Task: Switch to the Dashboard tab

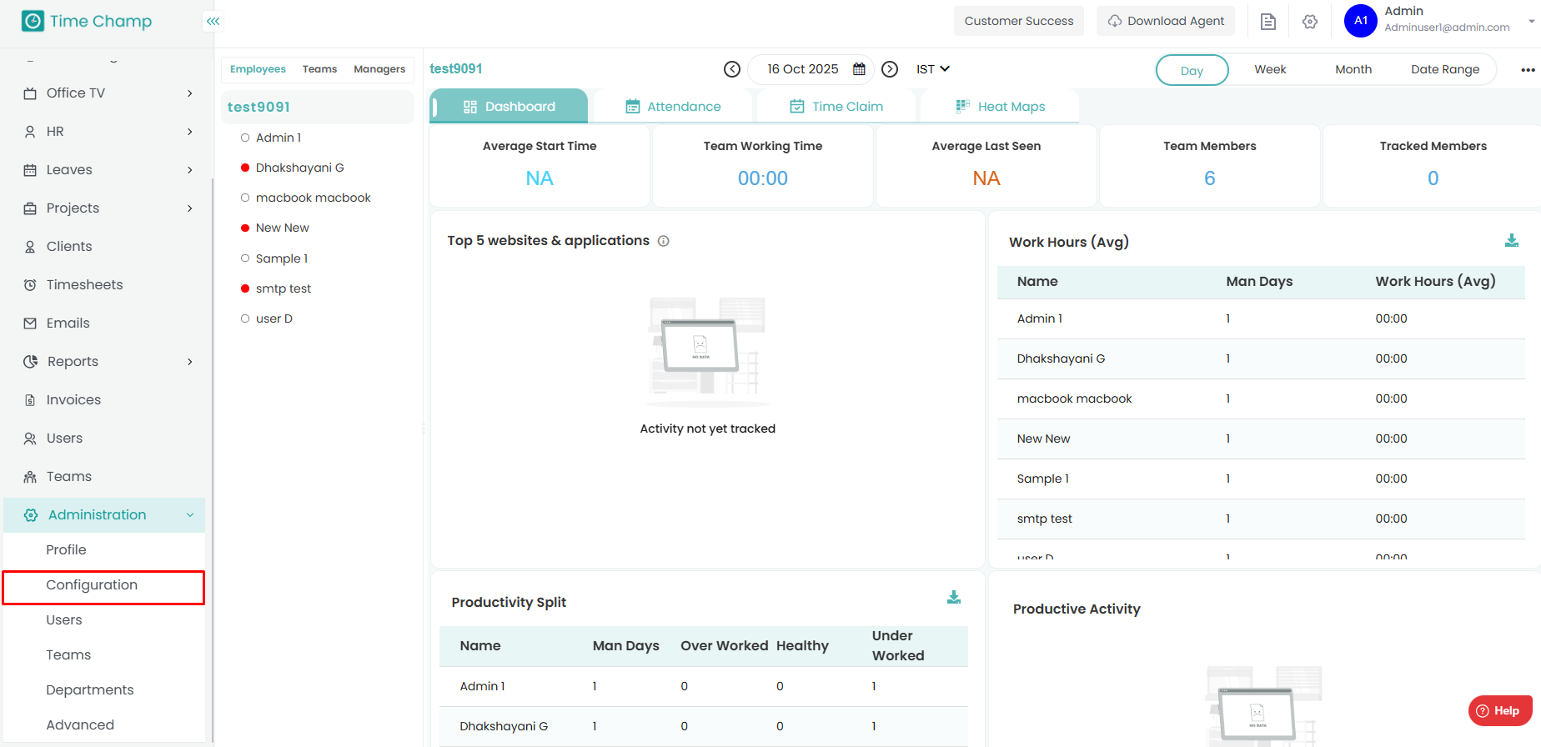Action: coord(509,106)
